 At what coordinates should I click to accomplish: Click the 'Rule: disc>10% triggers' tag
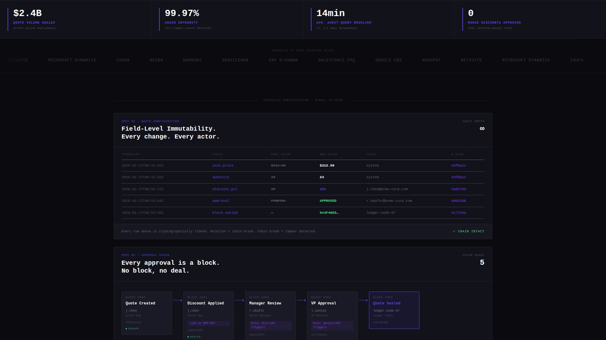(270, 325)
